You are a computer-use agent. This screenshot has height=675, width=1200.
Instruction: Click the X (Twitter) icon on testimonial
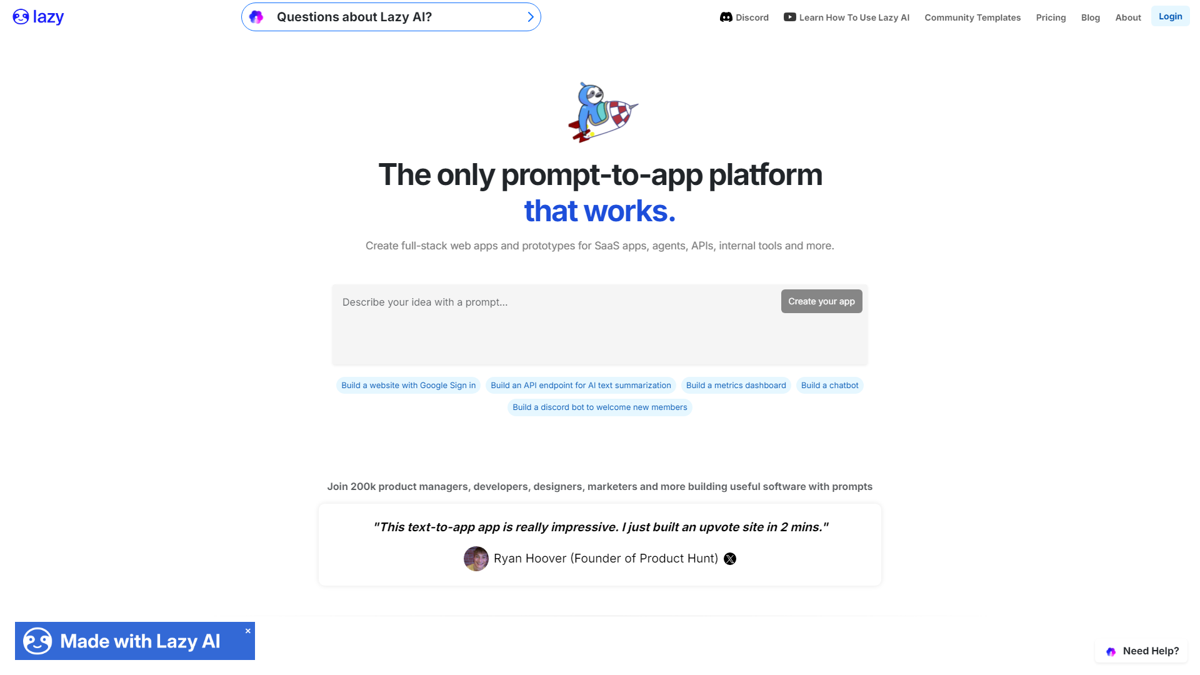(x=729, y=559)
